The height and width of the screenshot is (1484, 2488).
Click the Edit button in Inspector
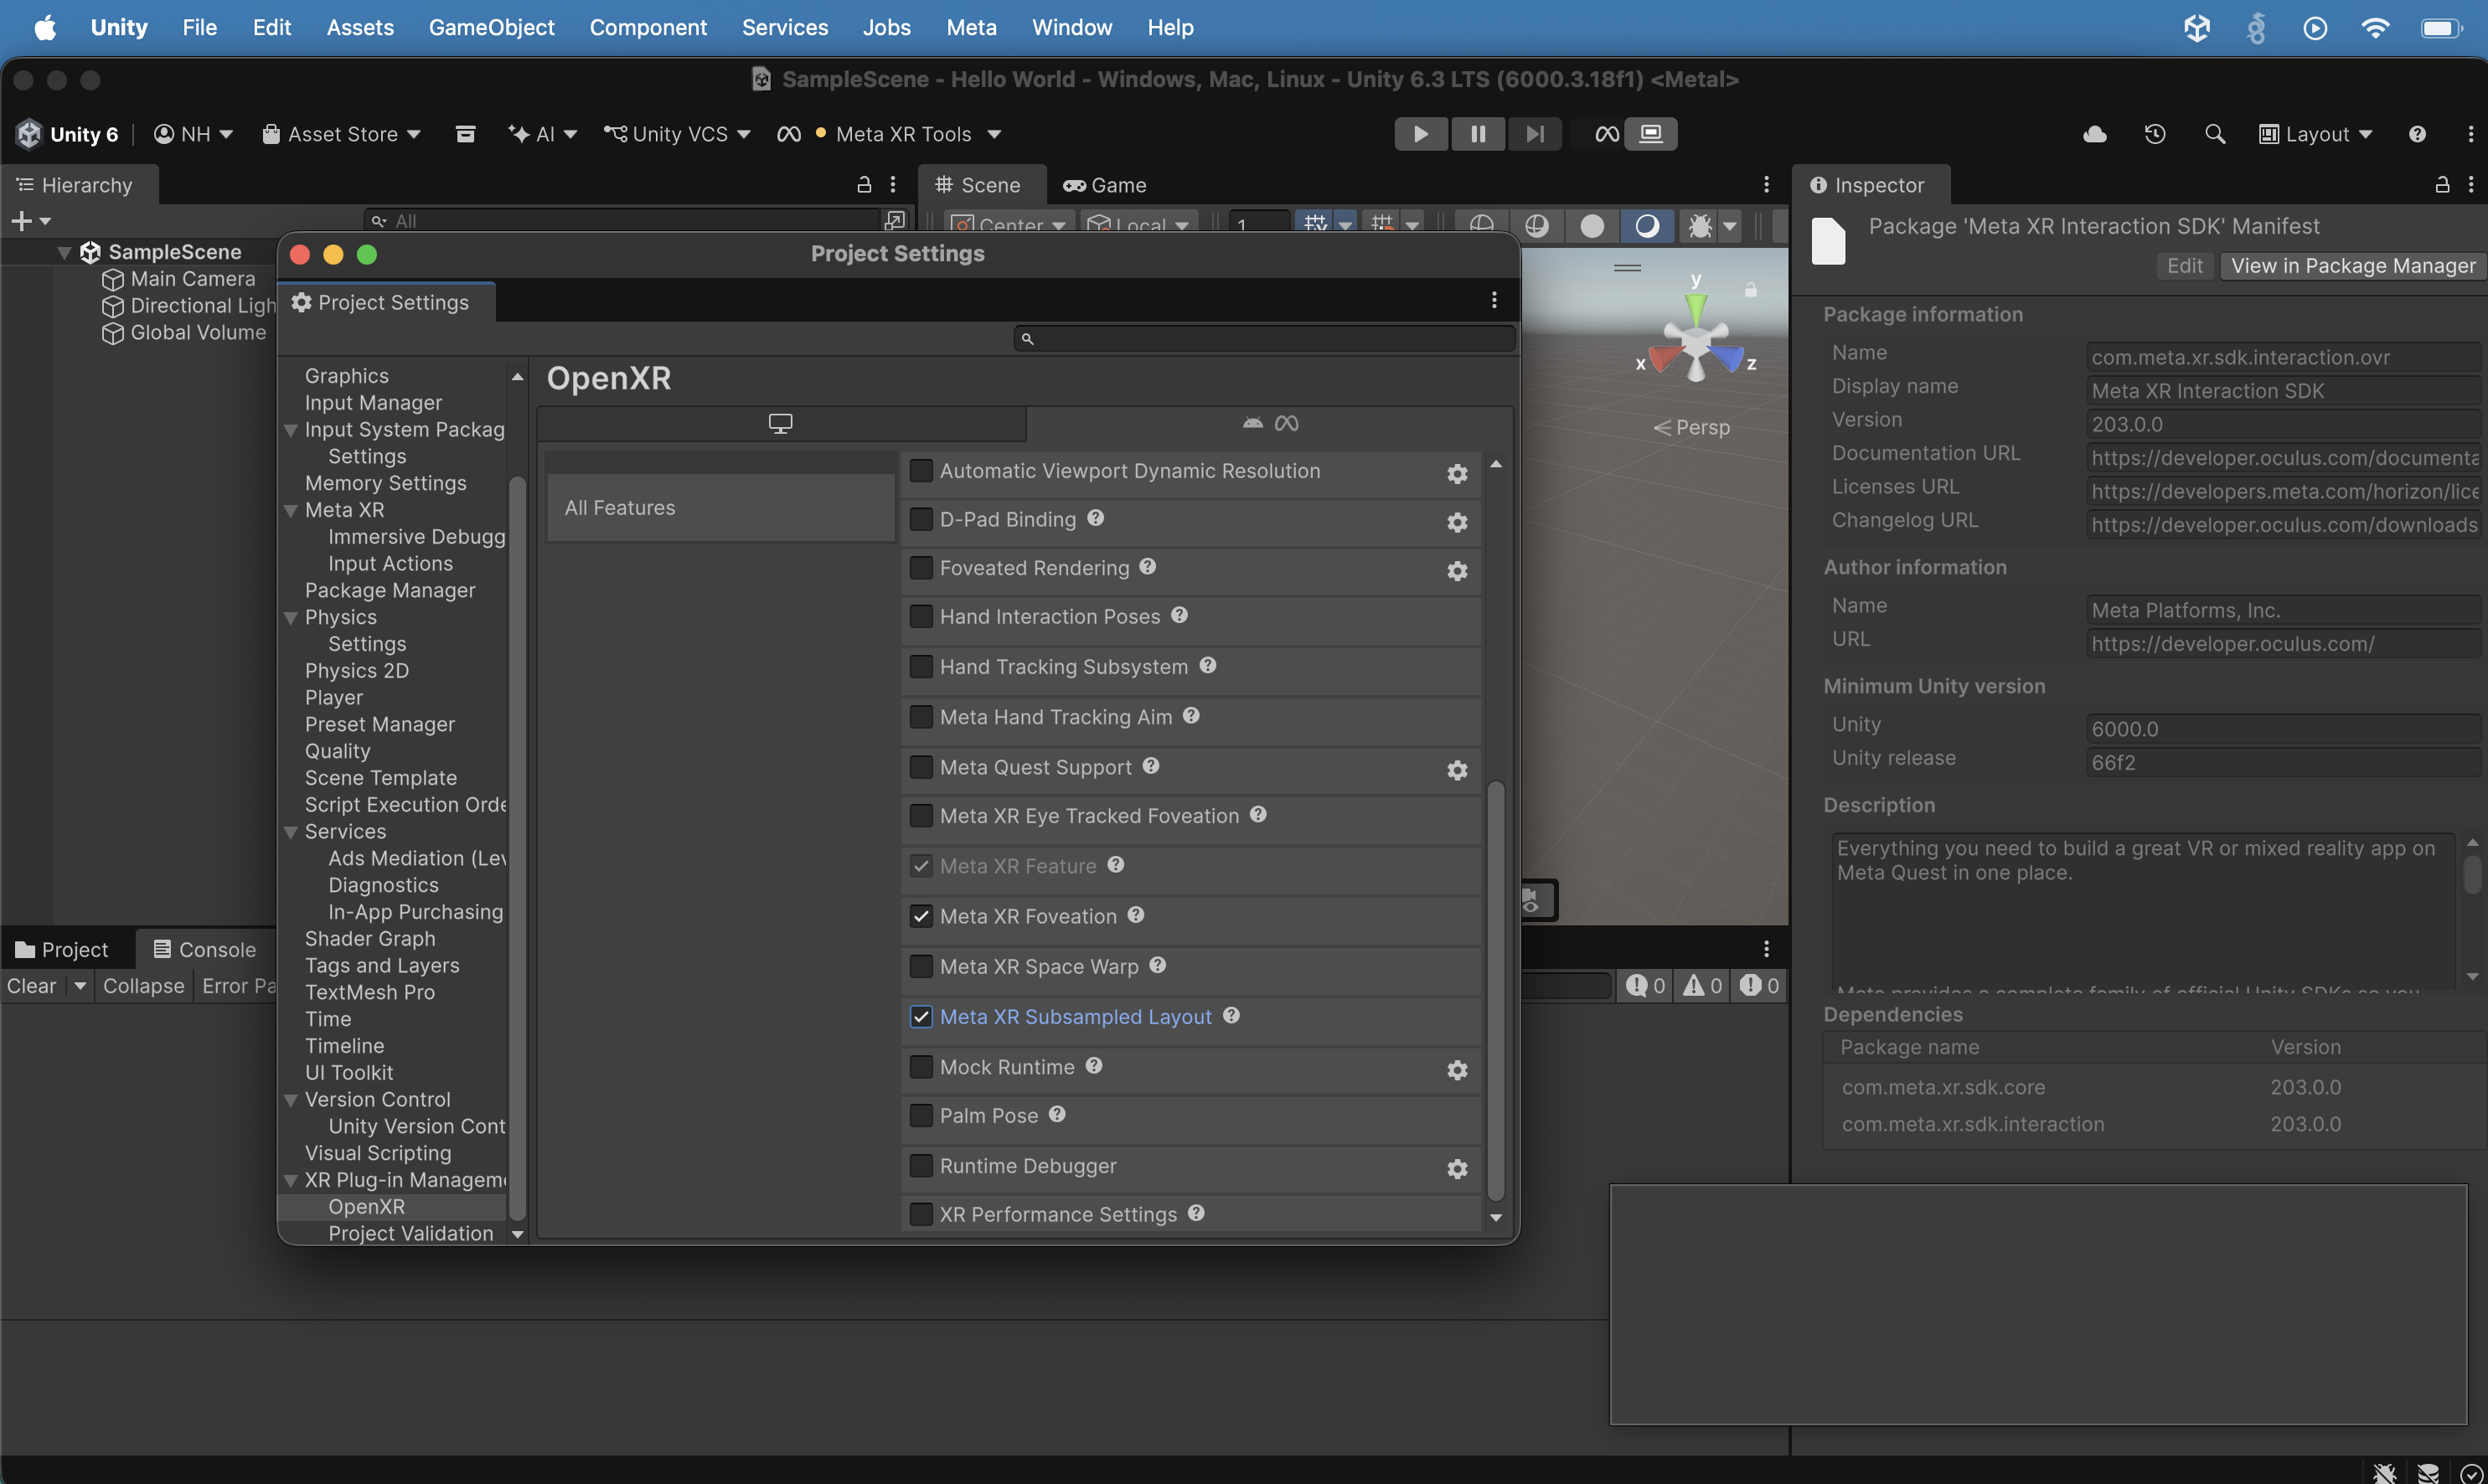pos(2185,266)
